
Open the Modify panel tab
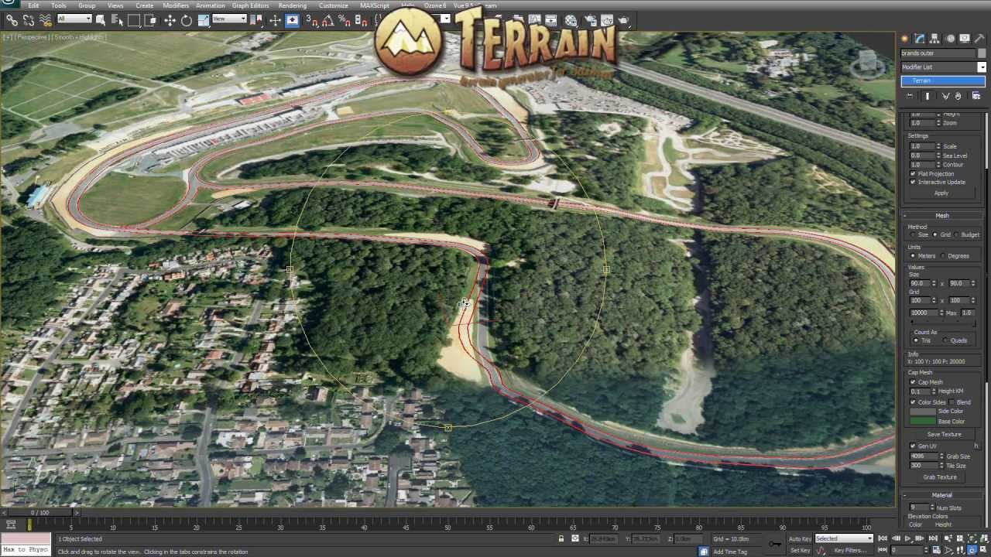click(920, 38)
